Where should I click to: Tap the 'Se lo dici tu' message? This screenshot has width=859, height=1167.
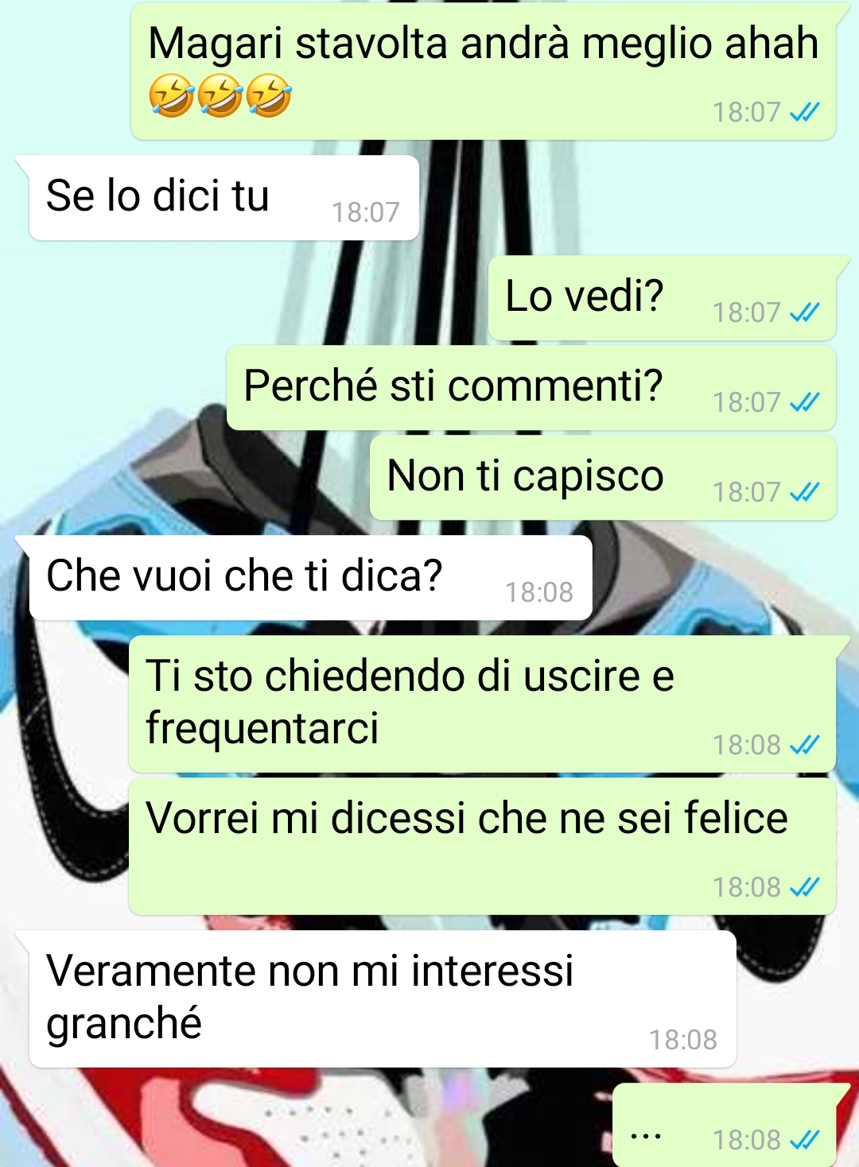click(x=223, y=197)
